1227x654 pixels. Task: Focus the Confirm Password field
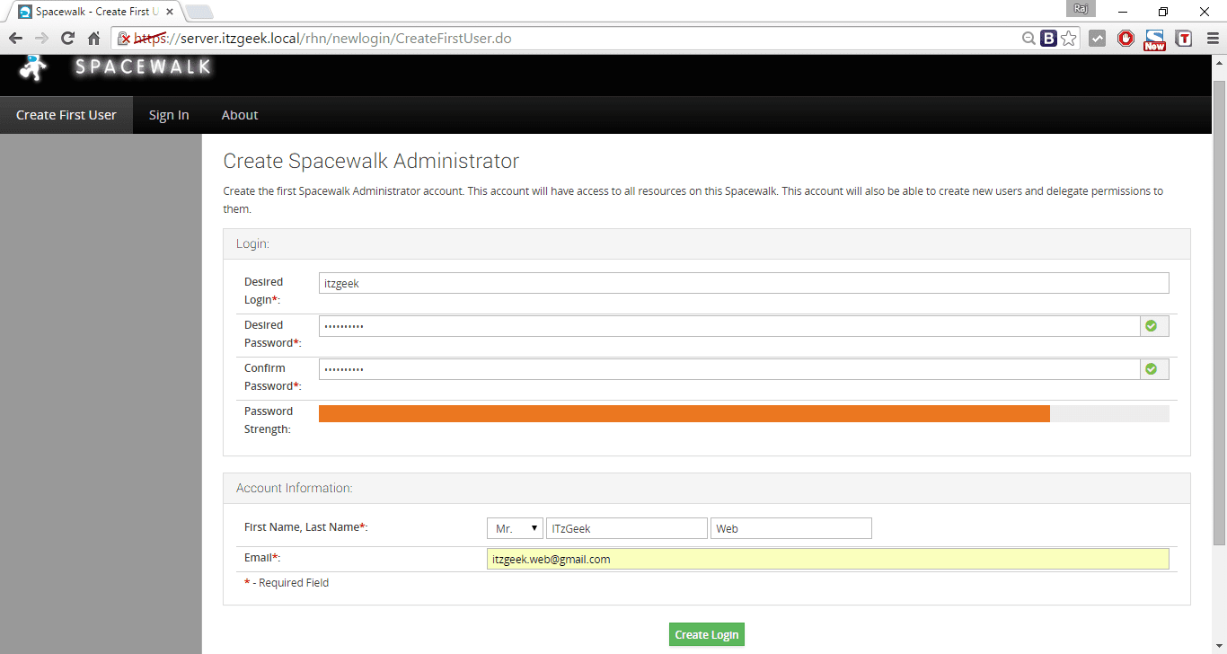[729, 369]
